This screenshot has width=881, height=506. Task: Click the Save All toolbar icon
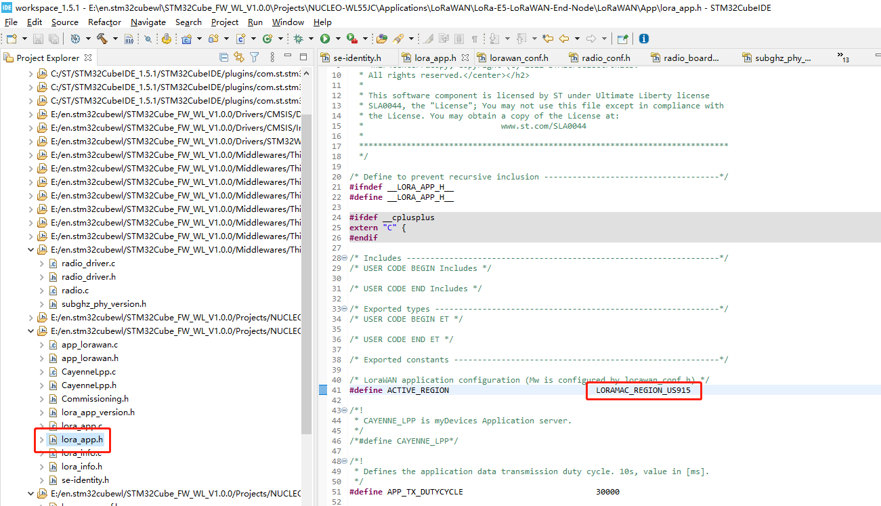pyautogui.click(x=53, y=39)
